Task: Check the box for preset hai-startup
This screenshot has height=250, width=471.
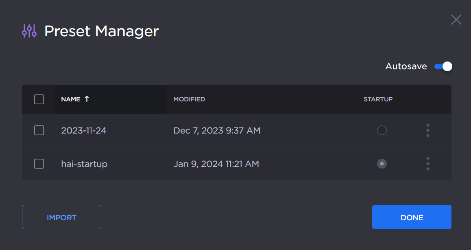Action: click(39, 164)
